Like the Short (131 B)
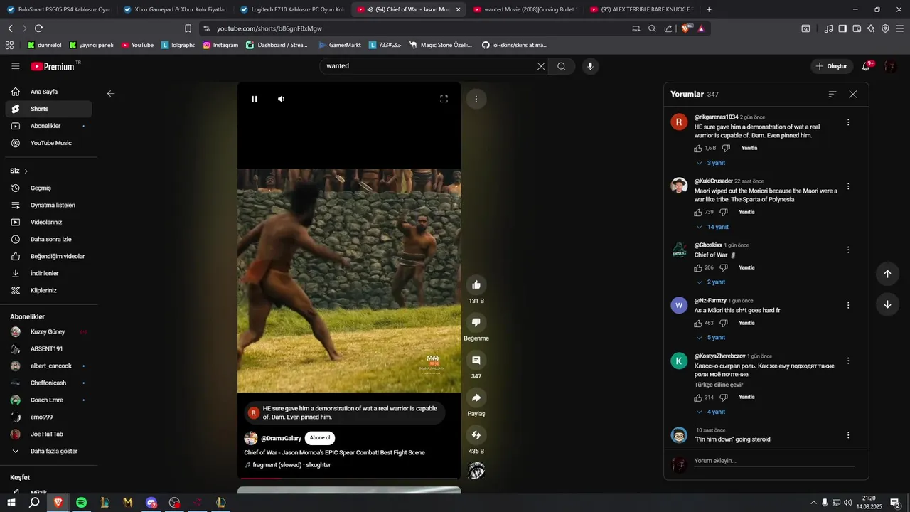 tap(476, 284)
